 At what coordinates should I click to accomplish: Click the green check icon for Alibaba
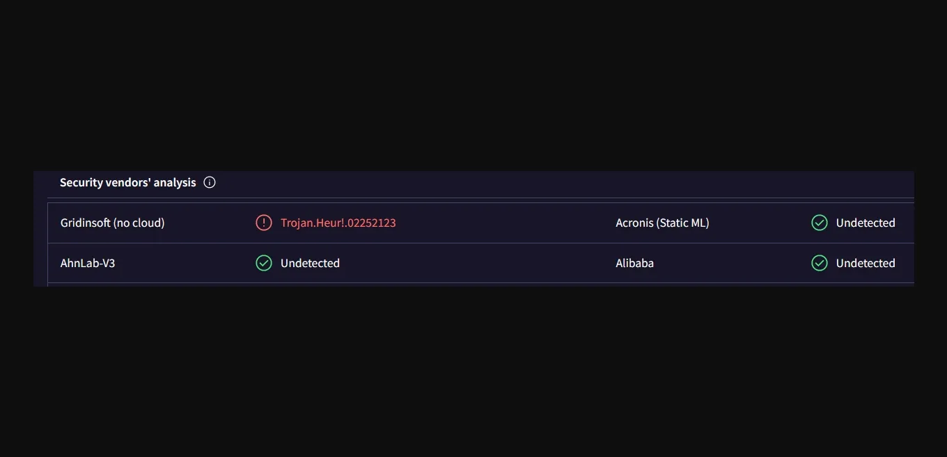[820, 263]
